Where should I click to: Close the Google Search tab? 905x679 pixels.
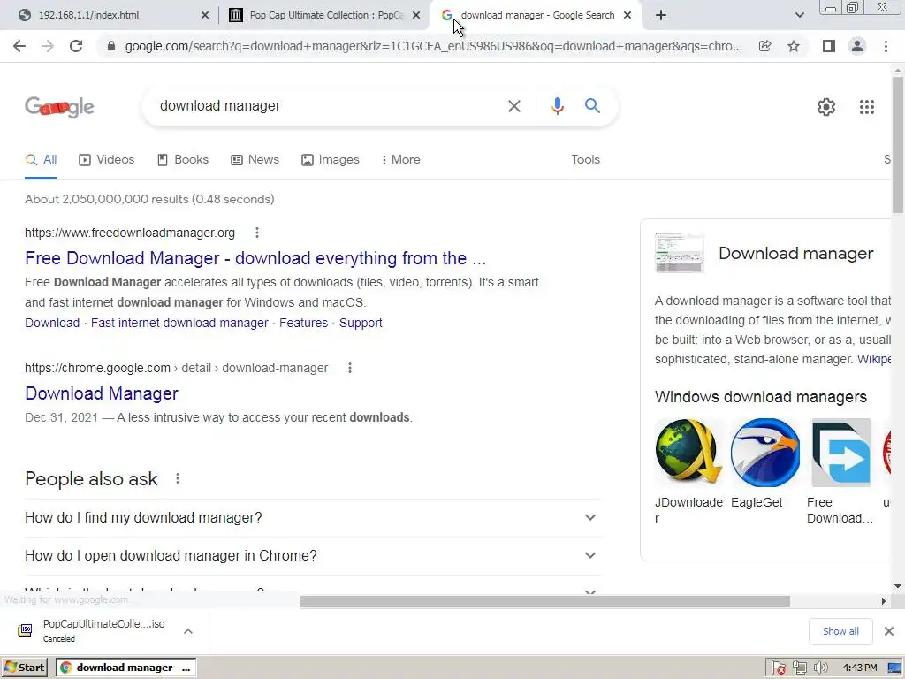(627, 15)
